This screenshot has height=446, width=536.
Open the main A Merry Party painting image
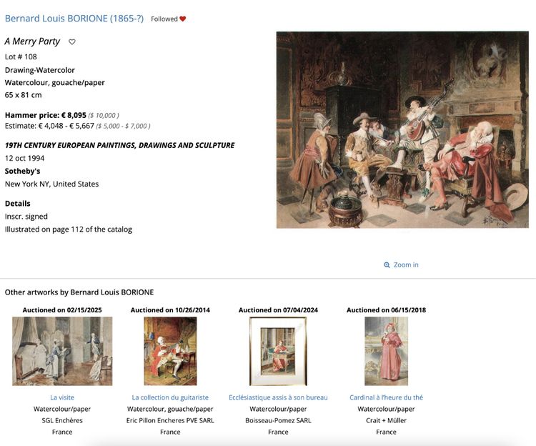[x=402, y=130]
